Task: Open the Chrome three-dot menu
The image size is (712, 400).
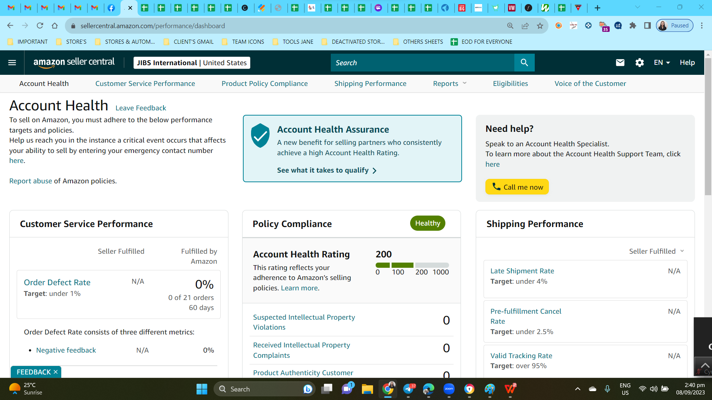Action: (x=702, y=26)
